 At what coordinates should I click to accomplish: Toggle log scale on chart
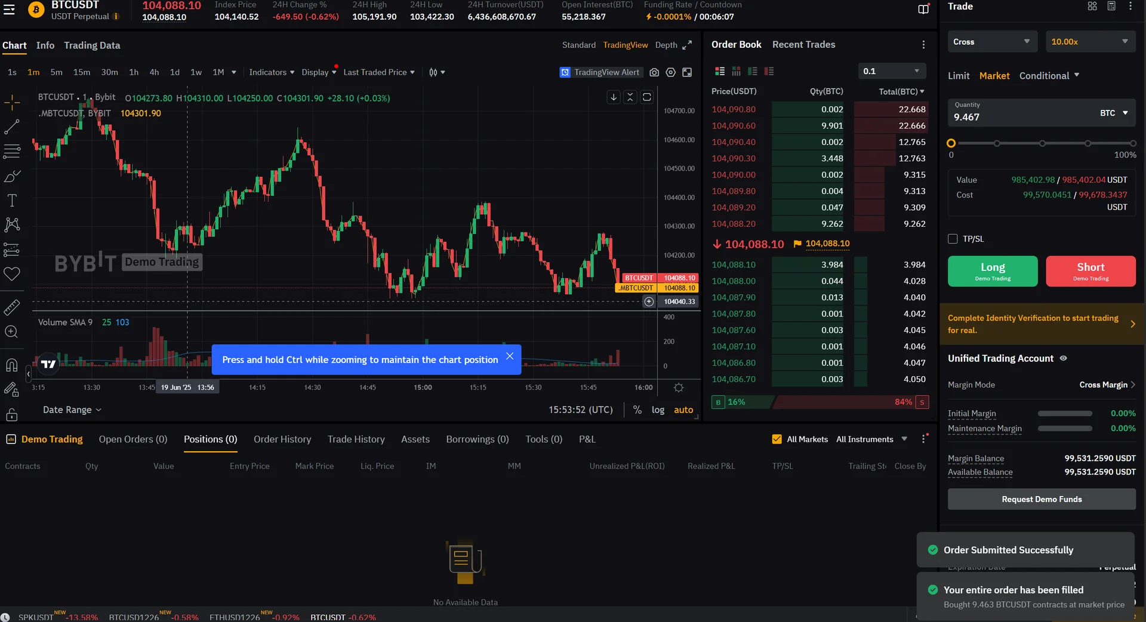(658, 410)
